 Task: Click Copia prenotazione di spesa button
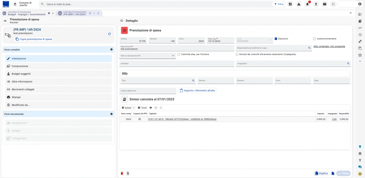click(34, 39)
